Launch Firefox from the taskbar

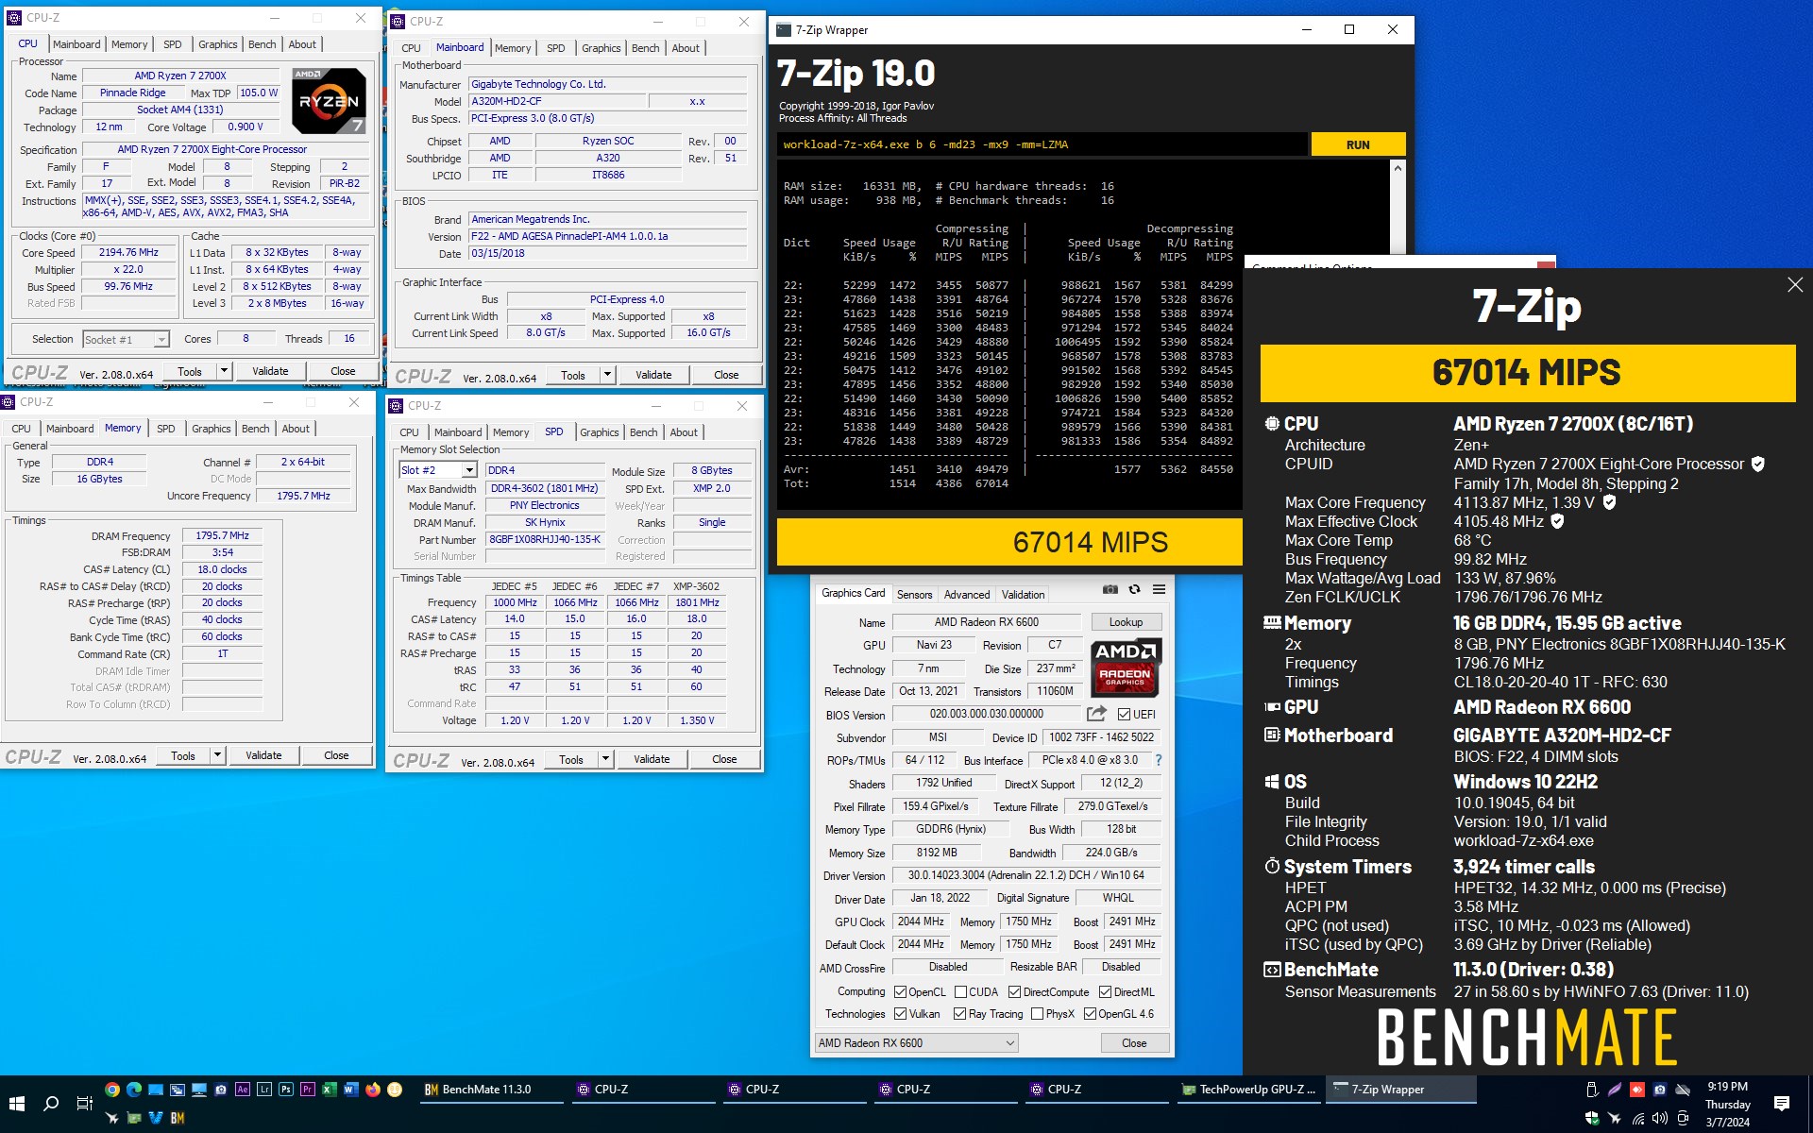point(373,1090)
